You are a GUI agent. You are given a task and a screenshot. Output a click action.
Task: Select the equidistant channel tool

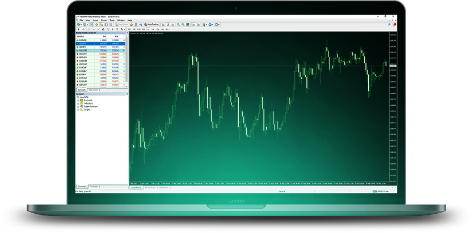103,29
